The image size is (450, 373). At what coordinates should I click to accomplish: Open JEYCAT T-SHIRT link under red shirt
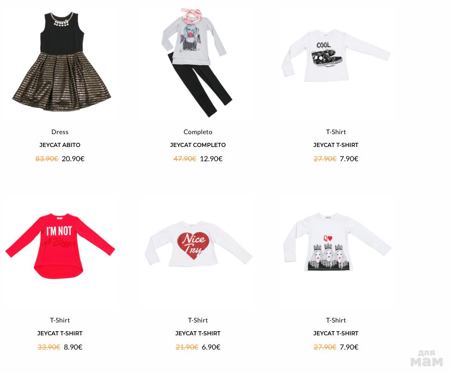pyautogui.click(x=60, y=333)
